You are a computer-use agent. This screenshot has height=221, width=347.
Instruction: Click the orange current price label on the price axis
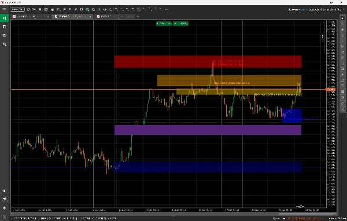pos(331,90)
